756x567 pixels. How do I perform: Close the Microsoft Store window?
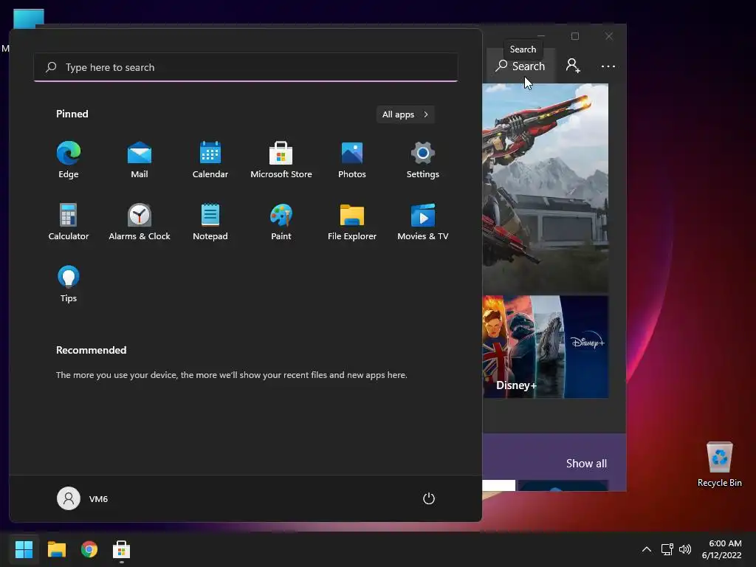coord(609,36)
